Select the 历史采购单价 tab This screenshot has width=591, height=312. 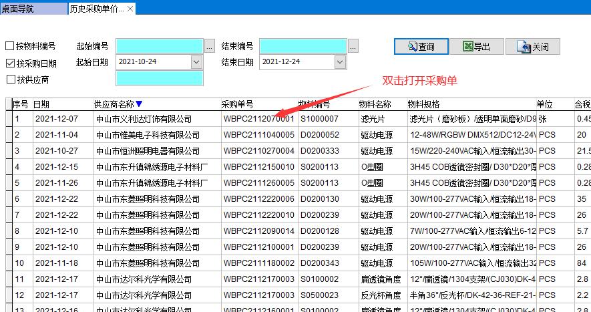point(96,9)
